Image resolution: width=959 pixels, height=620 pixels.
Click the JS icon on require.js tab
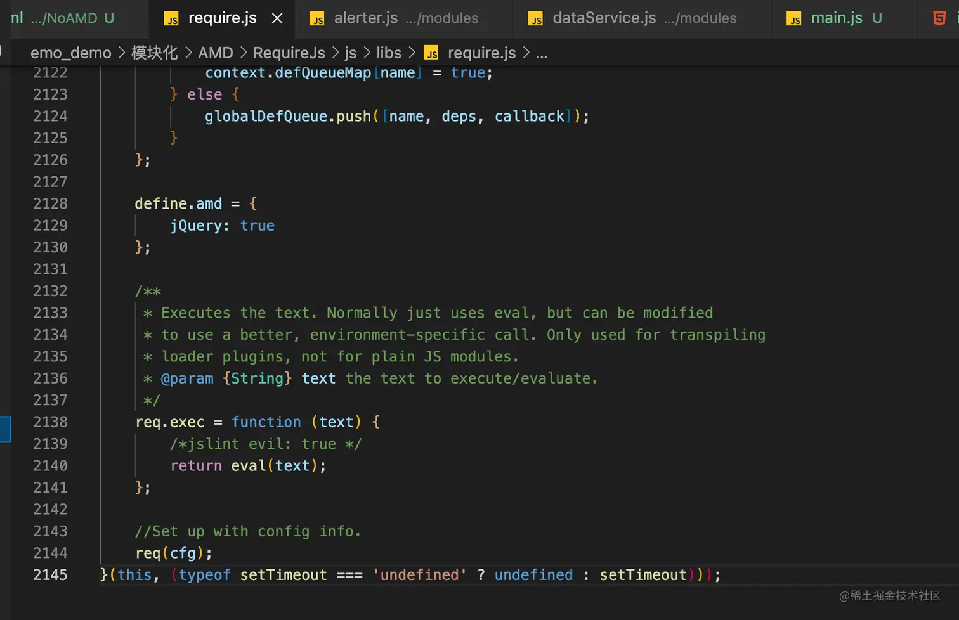[x=171, y=19]
